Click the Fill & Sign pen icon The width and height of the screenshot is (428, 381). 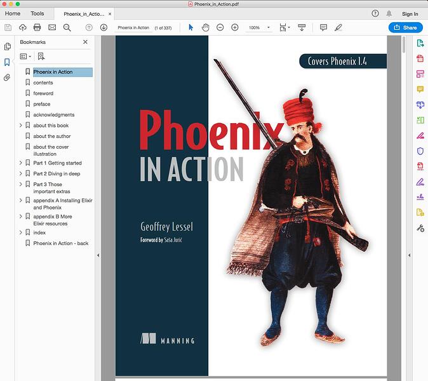(420, 182)
